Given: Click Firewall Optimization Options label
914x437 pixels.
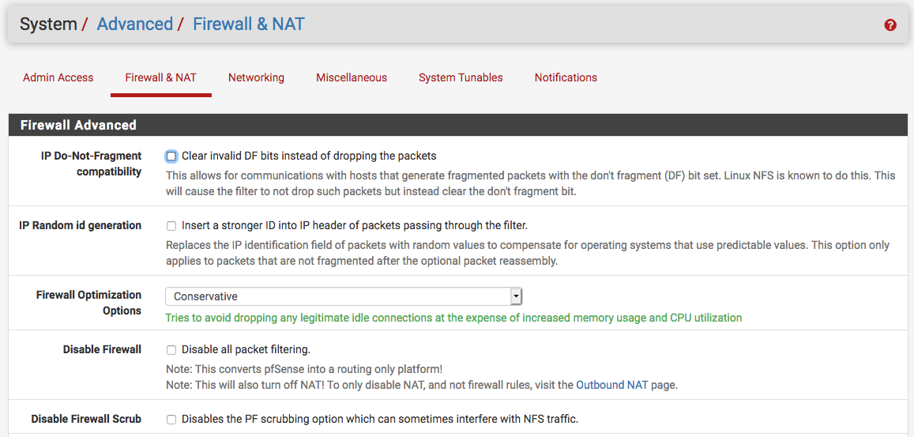Looking at the screenshot, I should point(89,303).
